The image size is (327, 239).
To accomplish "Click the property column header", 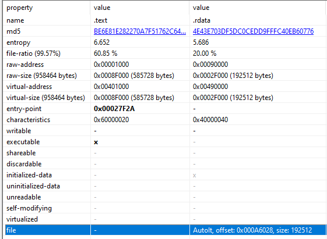I will 20,8.
